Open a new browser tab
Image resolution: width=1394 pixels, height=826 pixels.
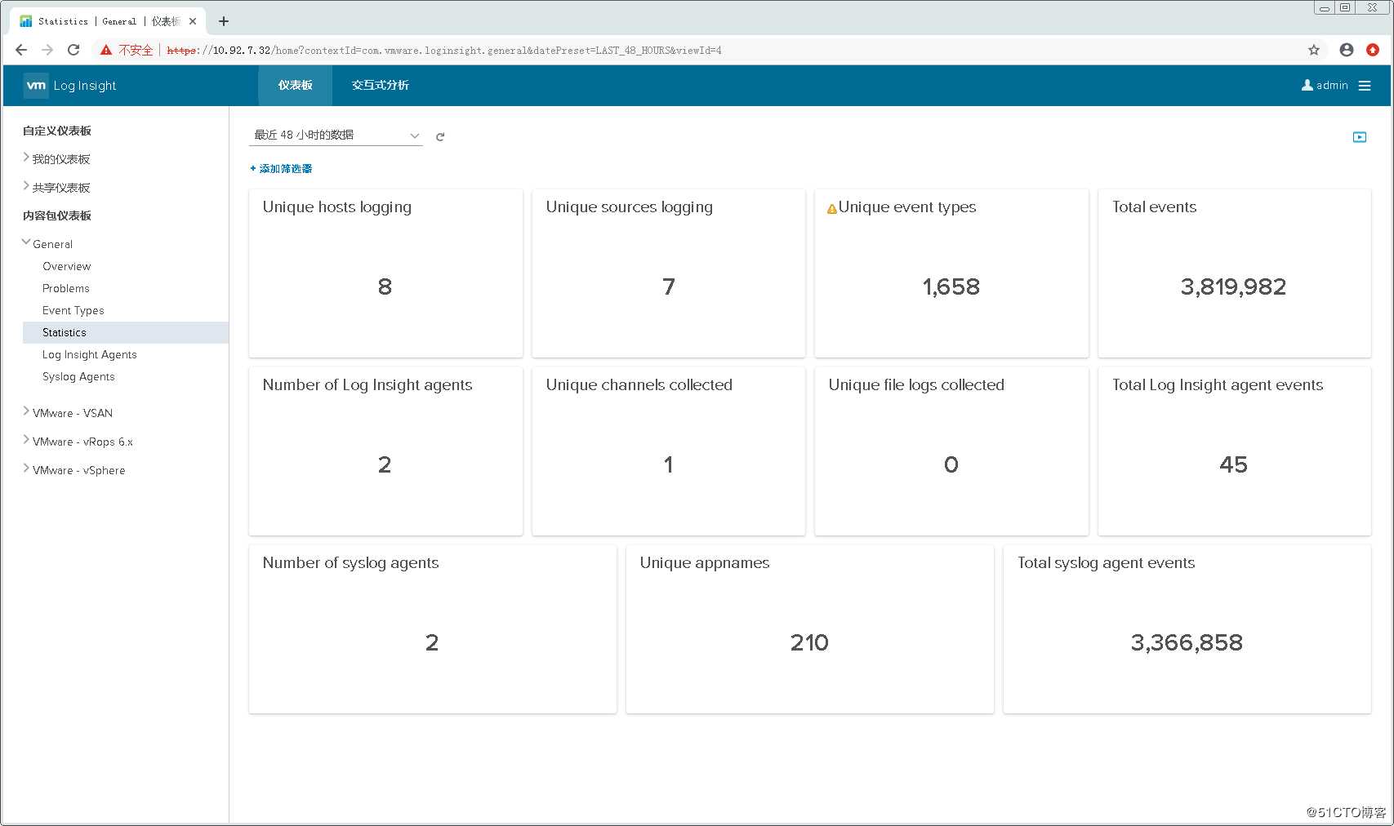pyautogui.click(x=224, y=21)
